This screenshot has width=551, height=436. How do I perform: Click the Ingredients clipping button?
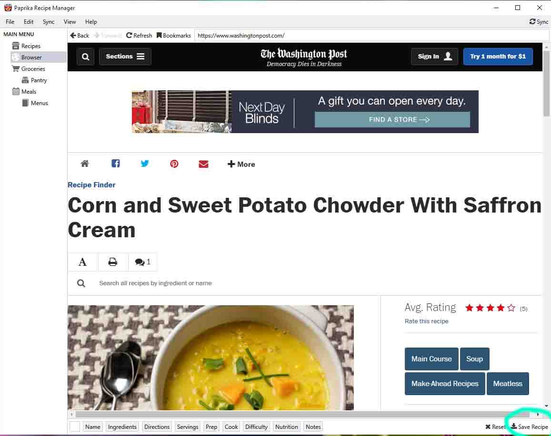(122, 426)
